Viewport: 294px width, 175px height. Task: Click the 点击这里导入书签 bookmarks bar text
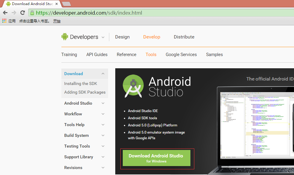point(34,21)
